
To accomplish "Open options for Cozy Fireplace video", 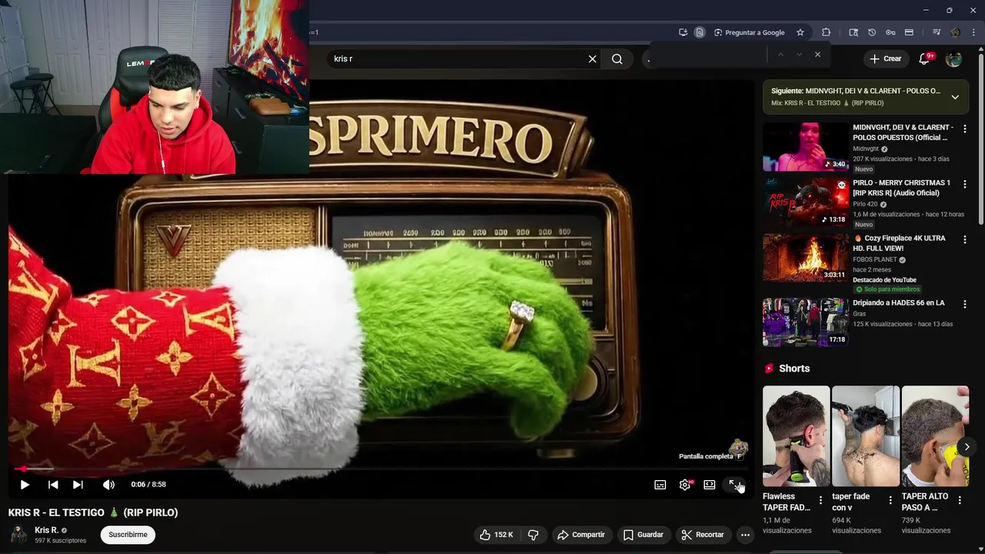I will [x=965, y=239].
